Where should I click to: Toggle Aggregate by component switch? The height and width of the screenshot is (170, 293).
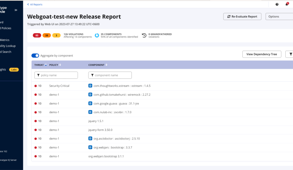pos(35,56)
